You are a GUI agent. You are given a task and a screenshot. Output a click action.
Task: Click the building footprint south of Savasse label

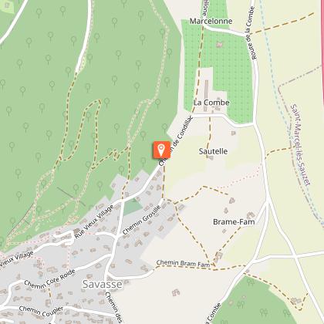[x=176, y=292]
